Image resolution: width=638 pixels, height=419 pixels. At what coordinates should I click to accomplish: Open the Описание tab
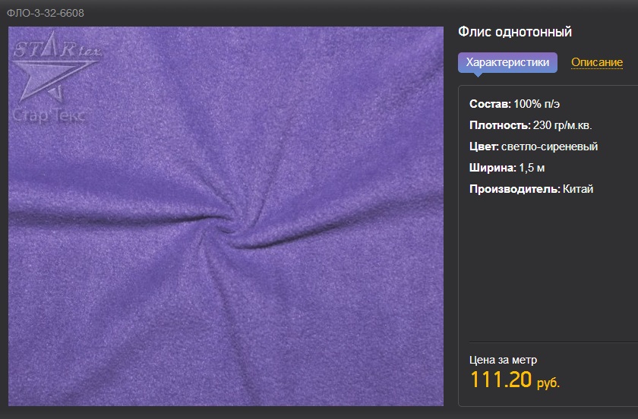(597, 62)
